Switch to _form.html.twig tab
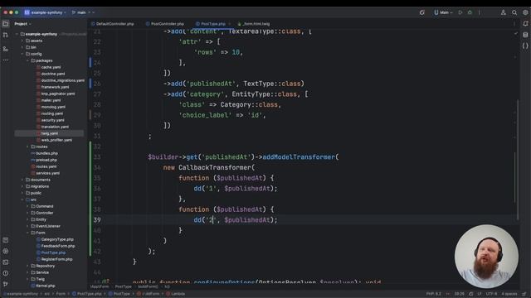Image resolution: width=531 pixels, height=298 pixels. [x=254, y=24]
